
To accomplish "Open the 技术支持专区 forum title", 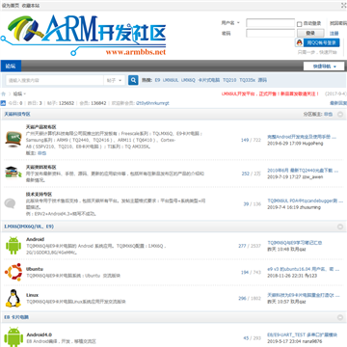I will click(39, 195).
